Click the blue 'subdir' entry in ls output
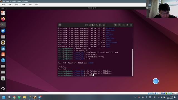 91,63
